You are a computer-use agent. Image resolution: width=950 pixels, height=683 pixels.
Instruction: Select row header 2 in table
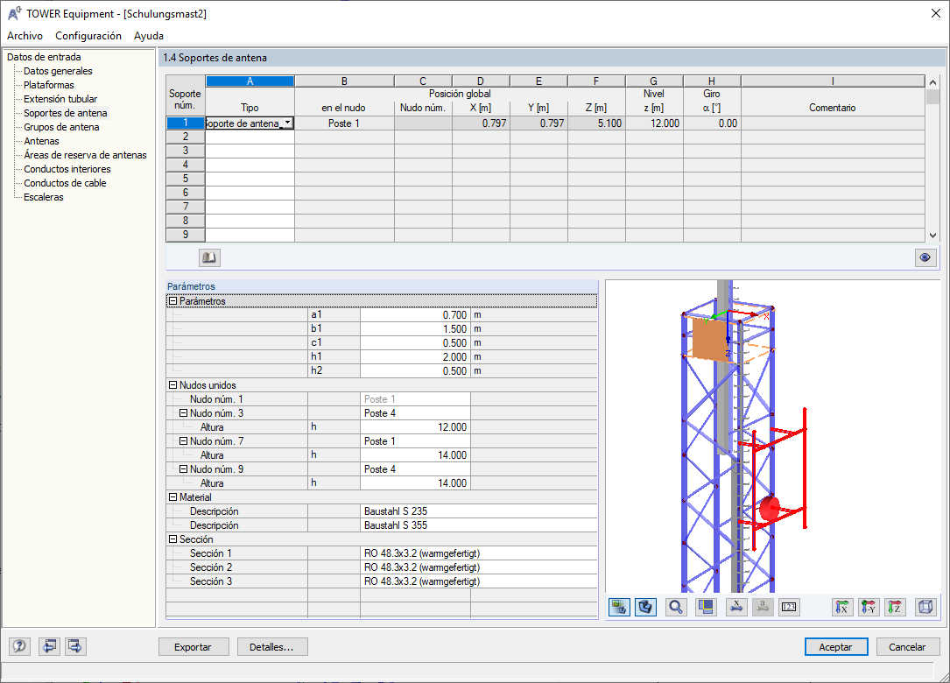click(x=186, y=137)
